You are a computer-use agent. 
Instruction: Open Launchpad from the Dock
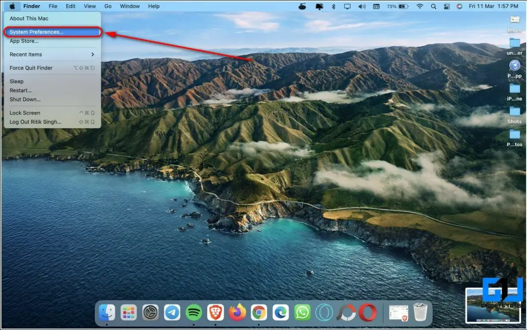point(128,312)
